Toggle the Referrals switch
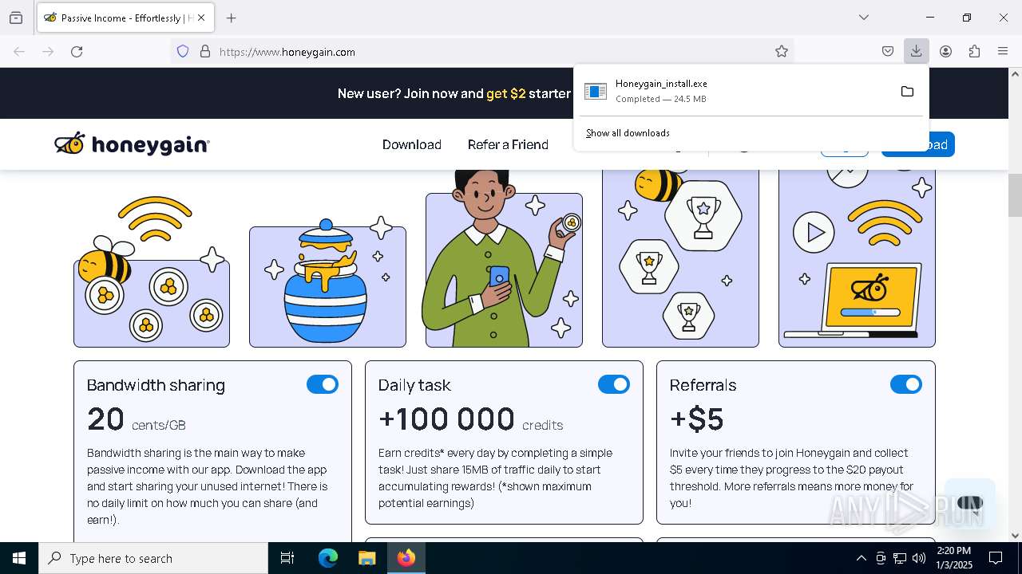 (x=906, y=384)
